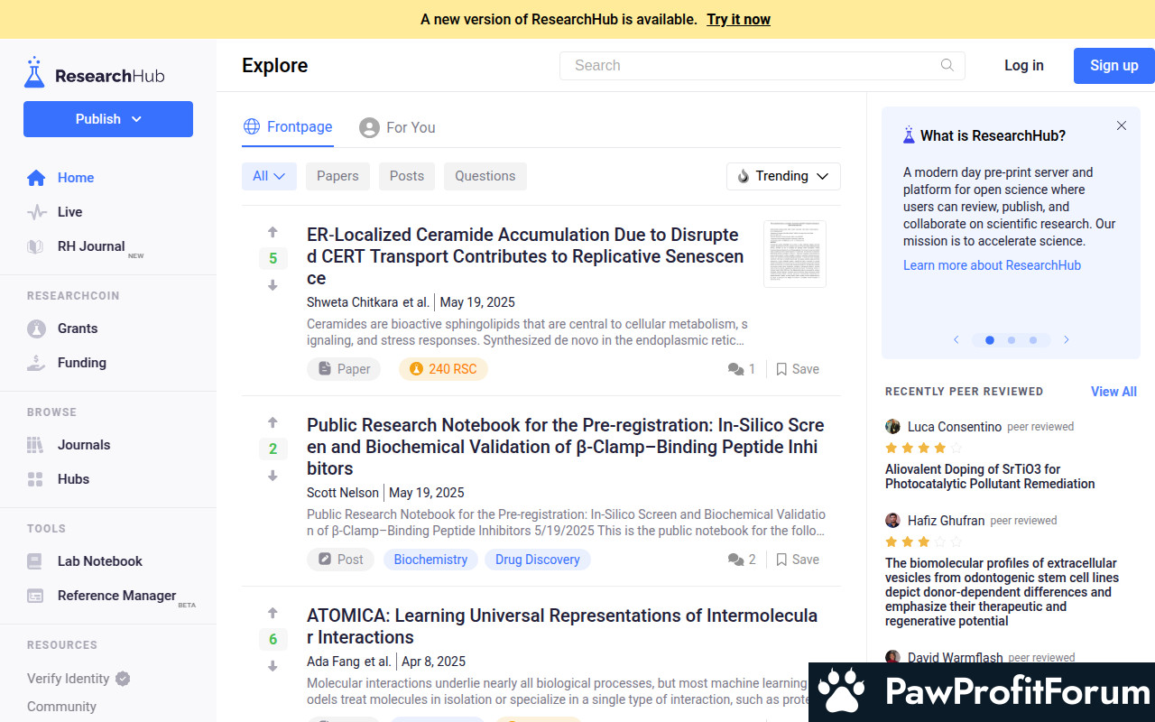Open Reference Manager in sidebar
This screenshot has width=1155, height=722.
[116, 596]
